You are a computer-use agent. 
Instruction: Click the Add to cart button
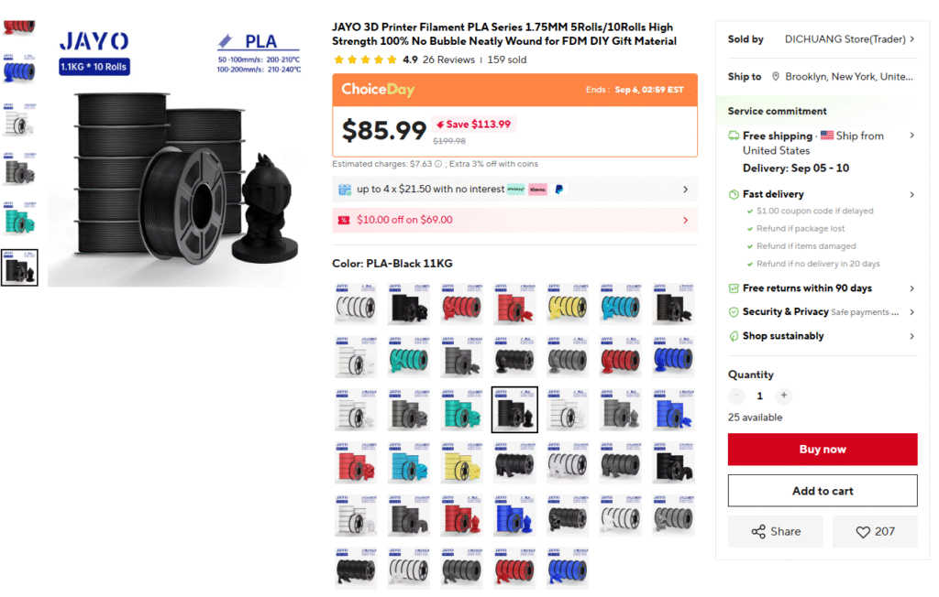823,491
